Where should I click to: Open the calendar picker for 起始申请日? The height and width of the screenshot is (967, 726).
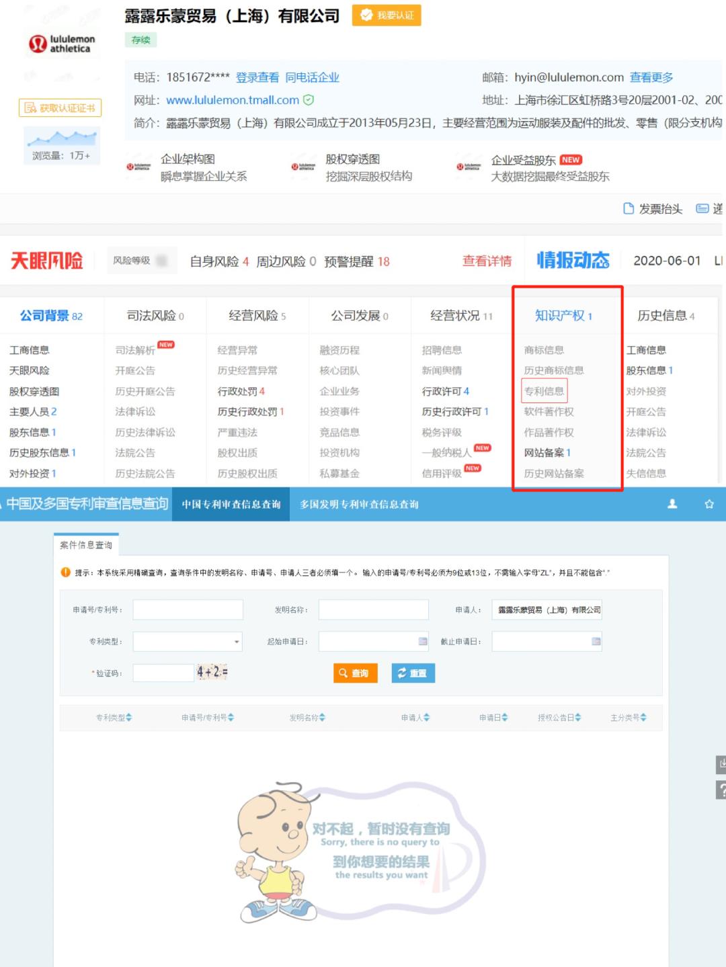click(x=422, y=641)
